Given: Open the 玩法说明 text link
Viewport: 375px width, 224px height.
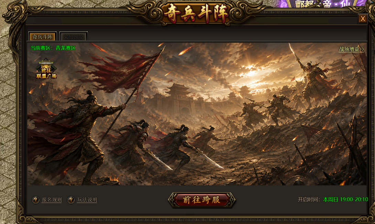Looking at the screenshot, I should pyautogui.click(x=87, y=200).
